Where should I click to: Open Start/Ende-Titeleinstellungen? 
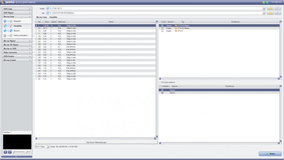tap(96, 143)
